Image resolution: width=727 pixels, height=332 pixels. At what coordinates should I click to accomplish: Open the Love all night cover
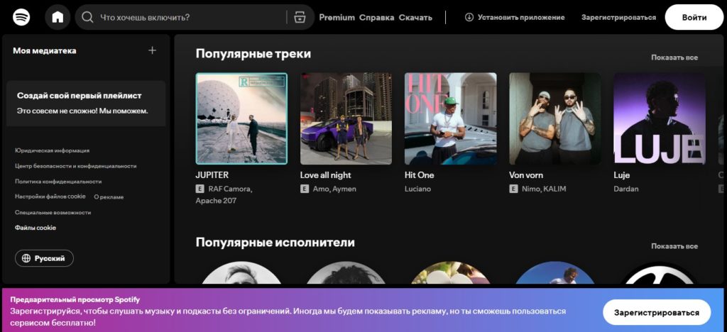pos(346,118)
